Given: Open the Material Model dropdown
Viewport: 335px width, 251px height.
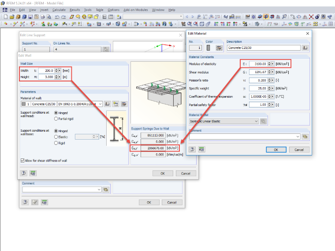Looking at the screenshot, I should tap(256, 121).
